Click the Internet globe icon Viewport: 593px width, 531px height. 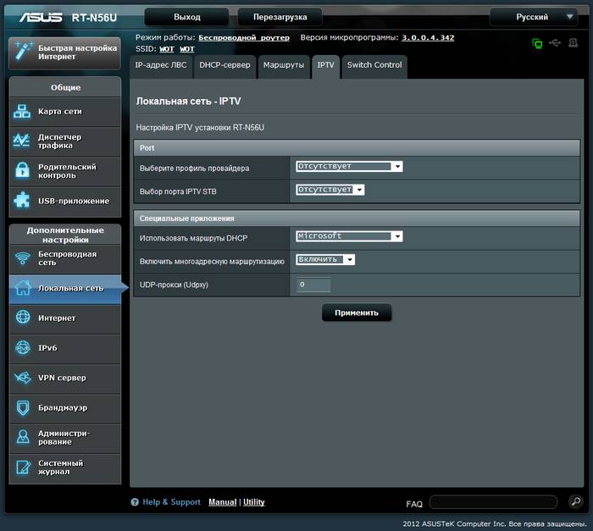click(x=23, y=318)
